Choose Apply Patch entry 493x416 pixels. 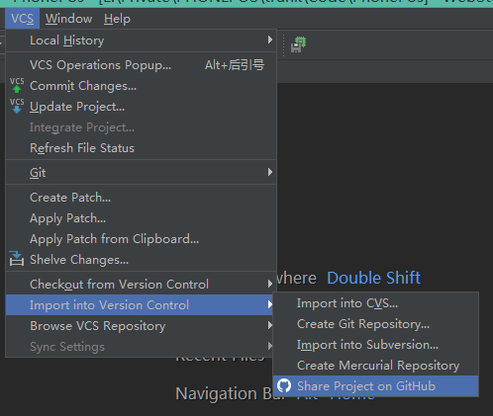(141, 218)
